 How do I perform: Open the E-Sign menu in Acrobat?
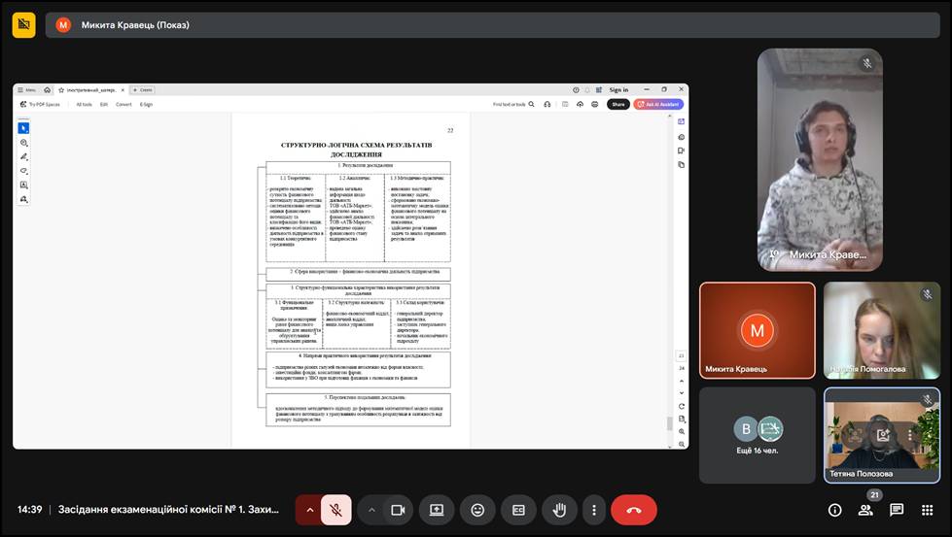(146, 104)
